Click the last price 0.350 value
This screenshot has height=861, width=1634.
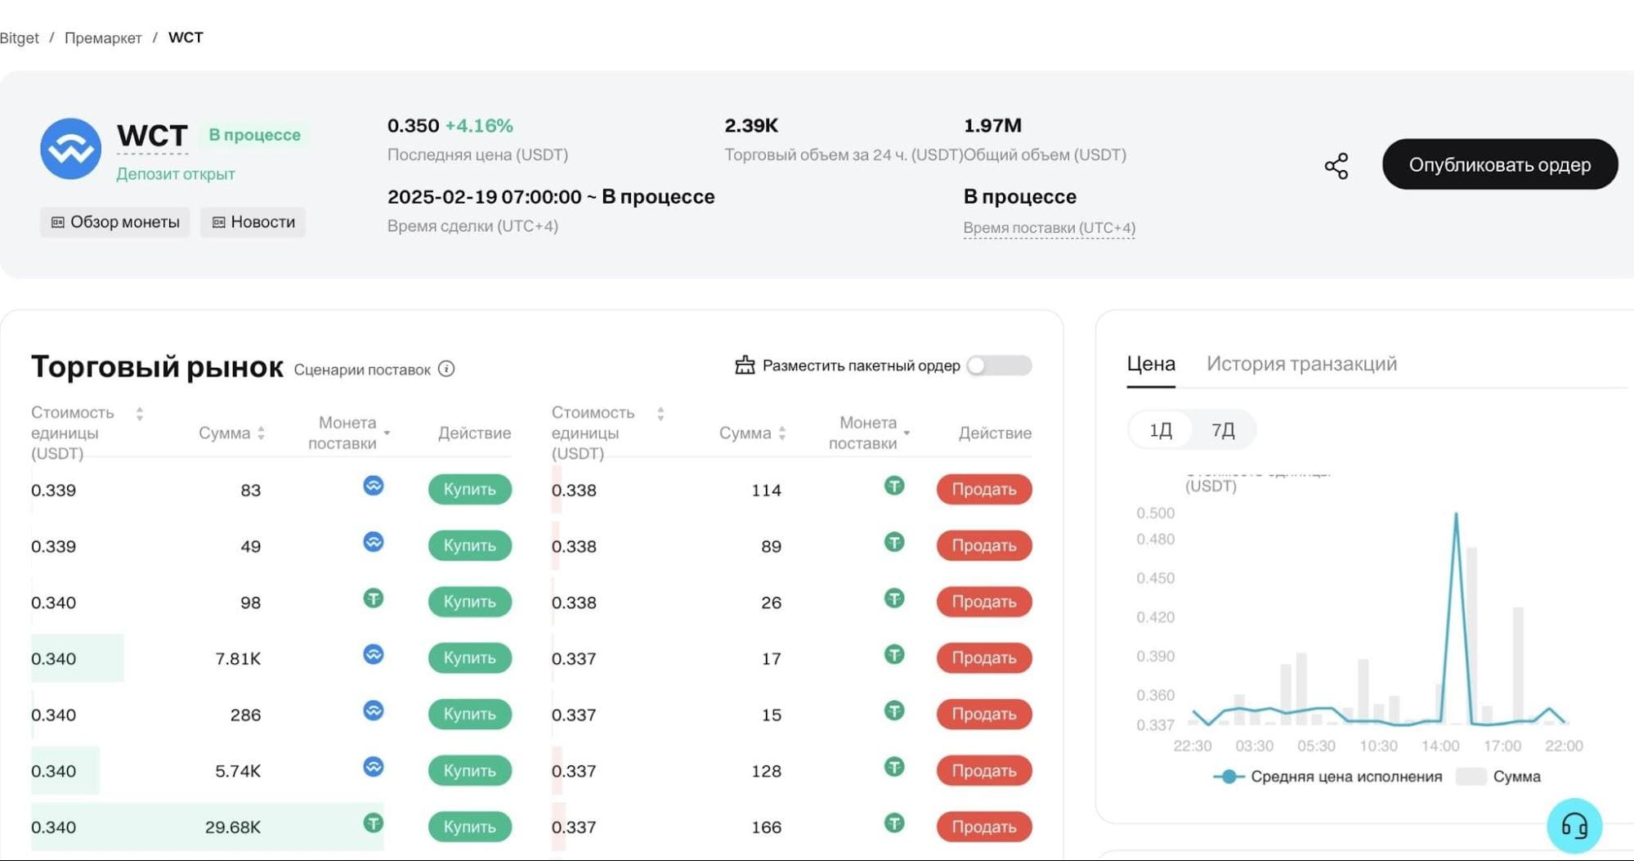(x=414, y=126)
